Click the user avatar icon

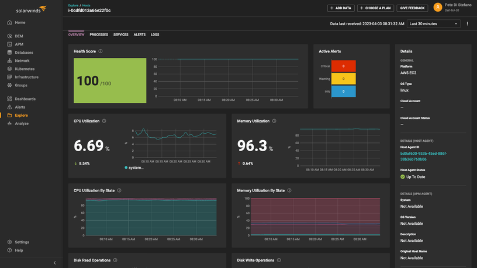(x=437, y=8)
